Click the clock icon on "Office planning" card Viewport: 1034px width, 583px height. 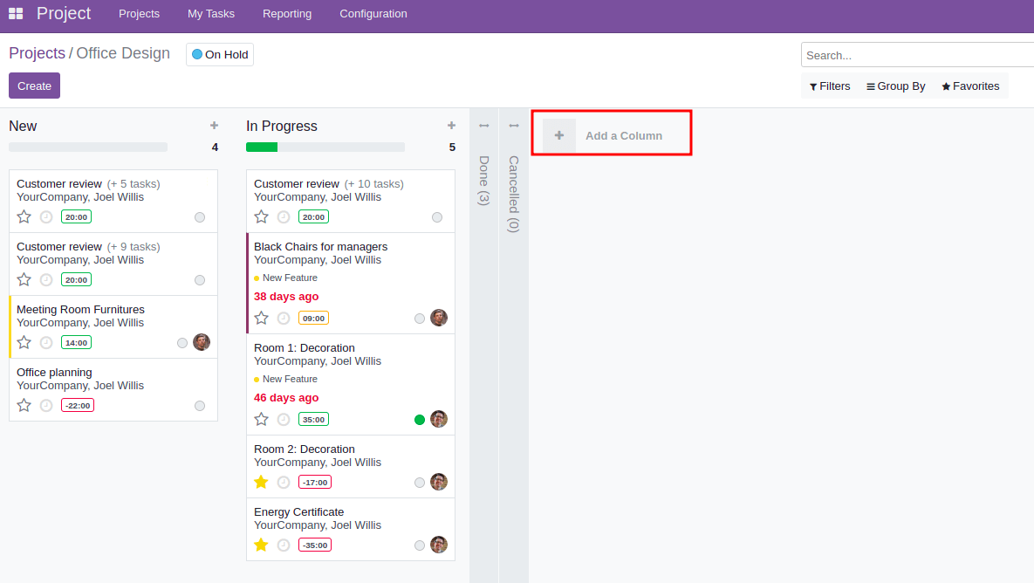click(x=45, y=404)
